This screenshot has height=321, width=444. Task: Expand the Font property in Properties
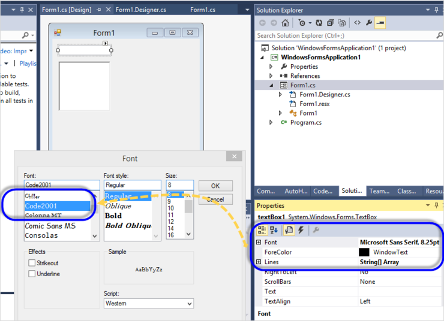click(259, 243)
